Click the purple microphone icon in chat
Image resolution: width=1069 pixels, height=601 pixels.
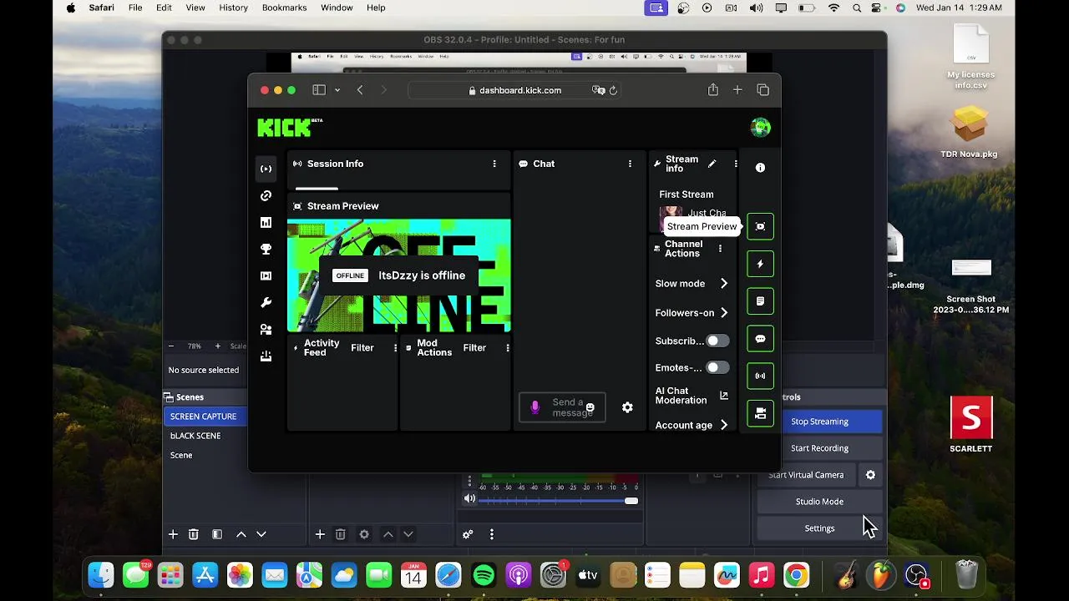(x=535, y=407)
